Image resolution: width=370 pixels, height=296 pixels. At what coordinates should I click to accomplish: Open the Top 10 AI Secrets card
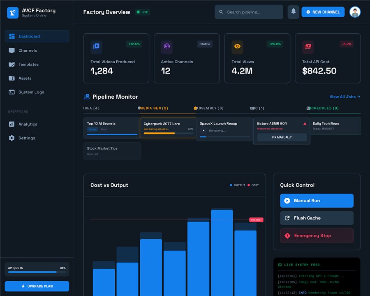(112, 128)
